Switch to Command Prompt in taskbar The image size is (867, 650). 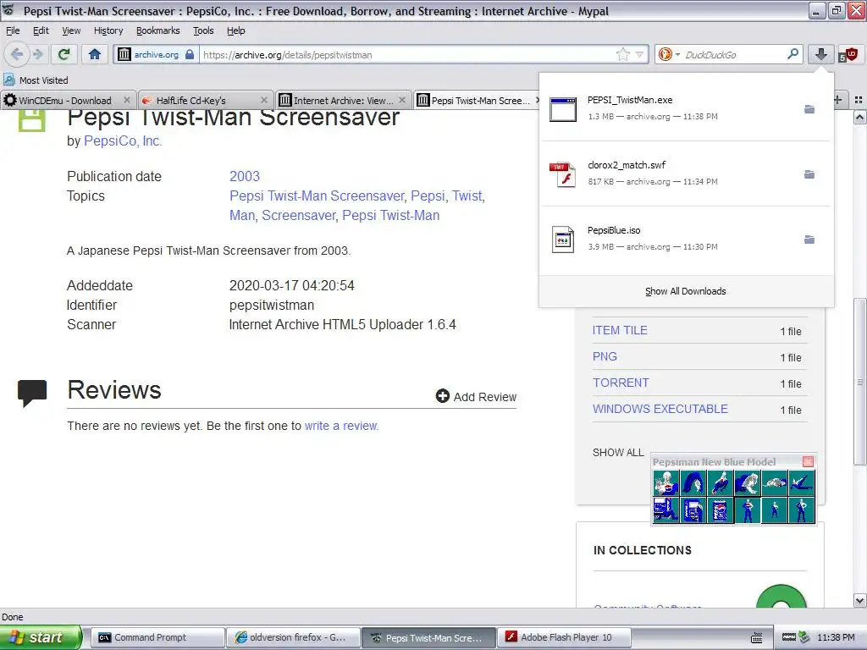(x=157, y=637)
